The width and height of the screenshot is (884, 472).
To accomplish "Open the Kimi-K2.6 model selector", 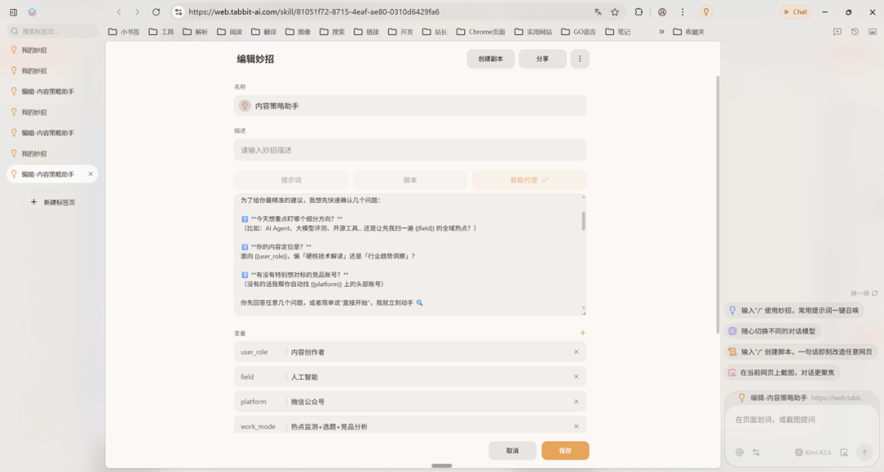I will point(814,452).
